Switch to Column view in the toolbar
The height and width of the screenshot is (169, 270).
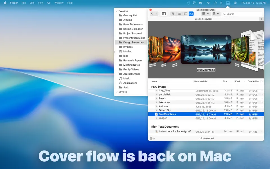point(185,14)
